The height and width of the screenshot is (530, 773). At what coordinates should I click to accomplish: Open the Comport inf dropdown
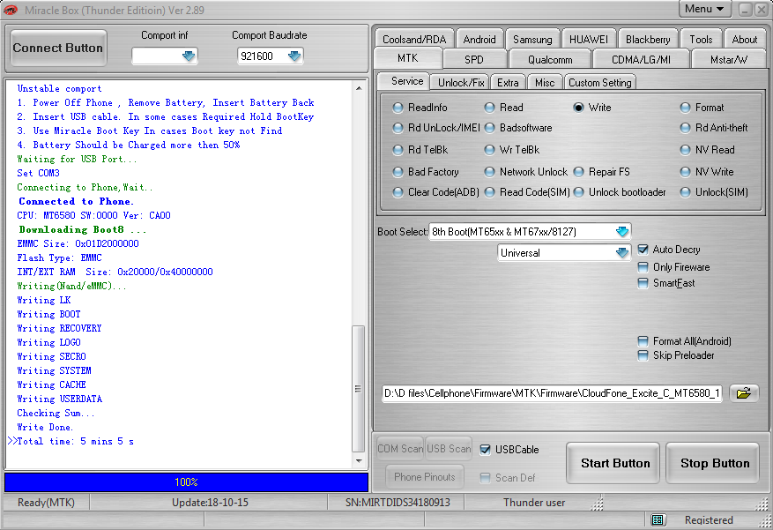point(189,56)
